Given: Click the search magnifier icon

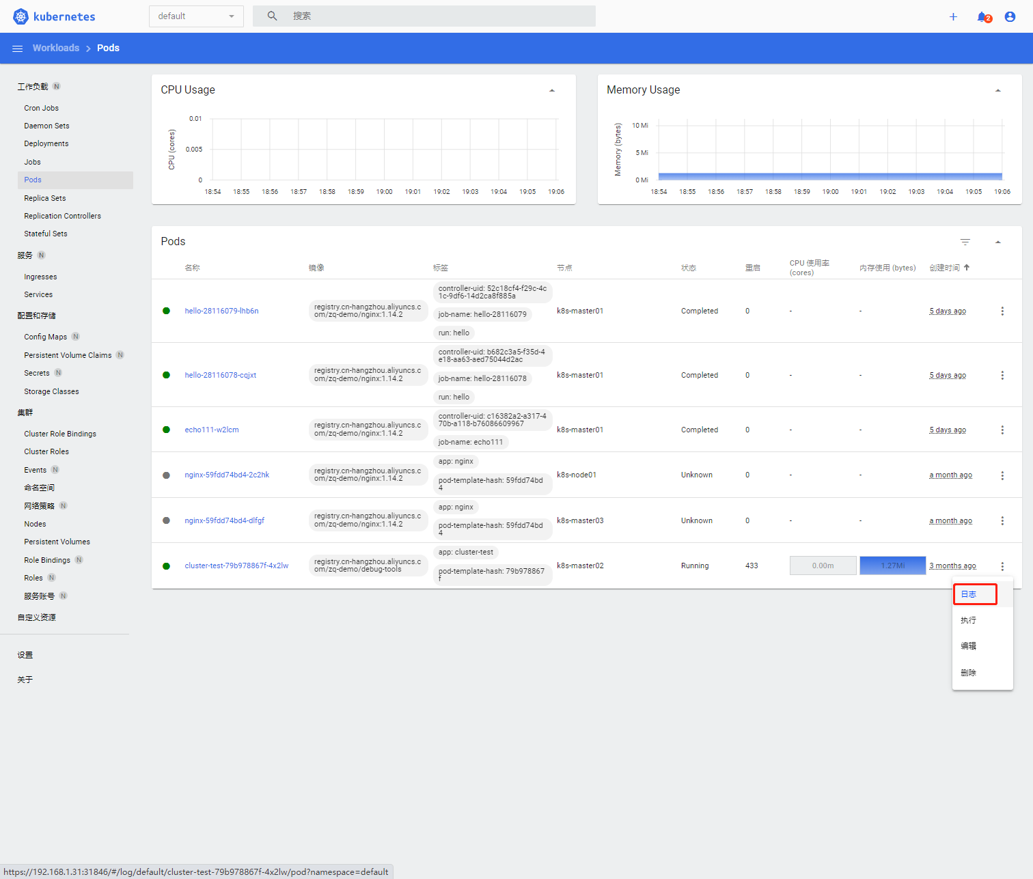Looking at the screenshot, I should click(272, 16).
